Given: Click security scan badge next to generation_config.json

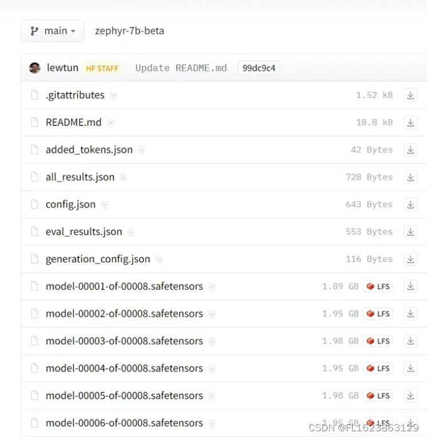Looking at the screenshot, I should (159, 259).
